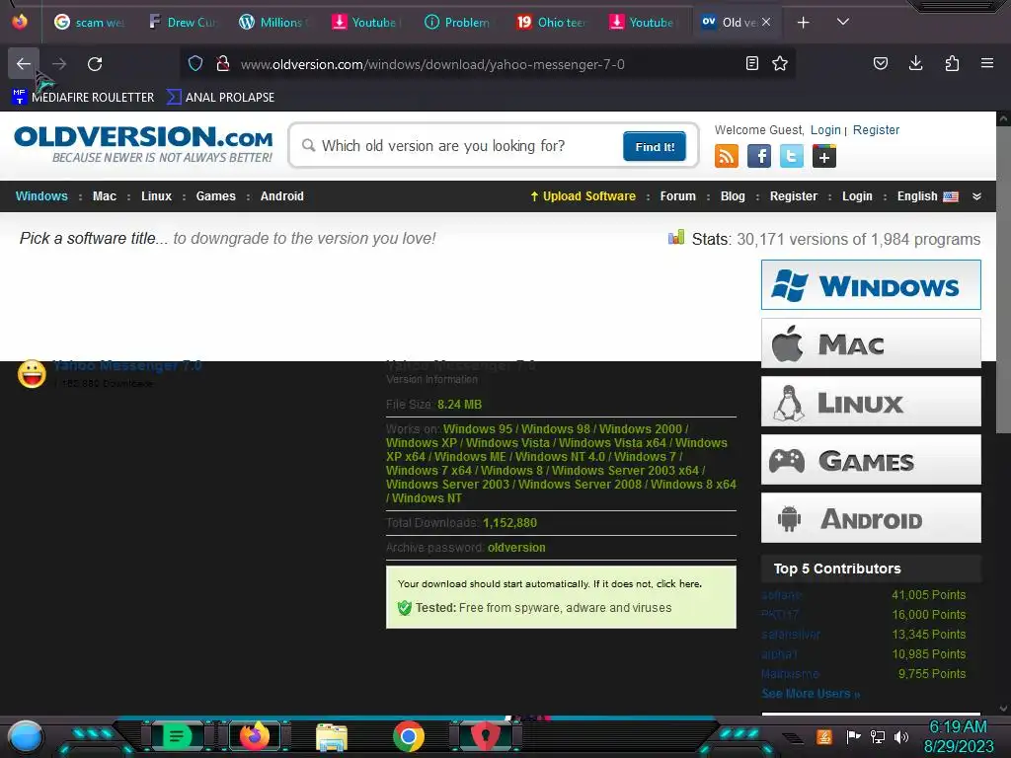Open the ANAL PROLAPSE bookmark
The width and height of the screenshot is (1011, 758).
click(x=220, y=97)
